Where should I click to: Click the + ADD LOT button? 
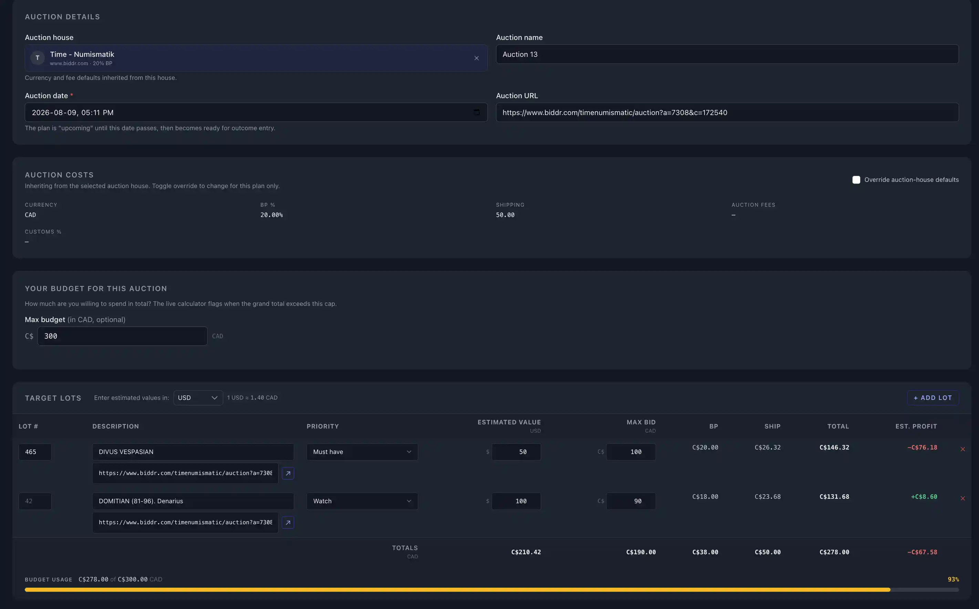[933, 398]
